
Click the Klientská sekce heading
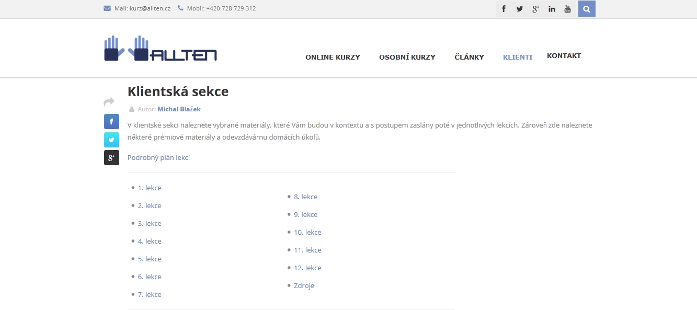tap(178, 91)
